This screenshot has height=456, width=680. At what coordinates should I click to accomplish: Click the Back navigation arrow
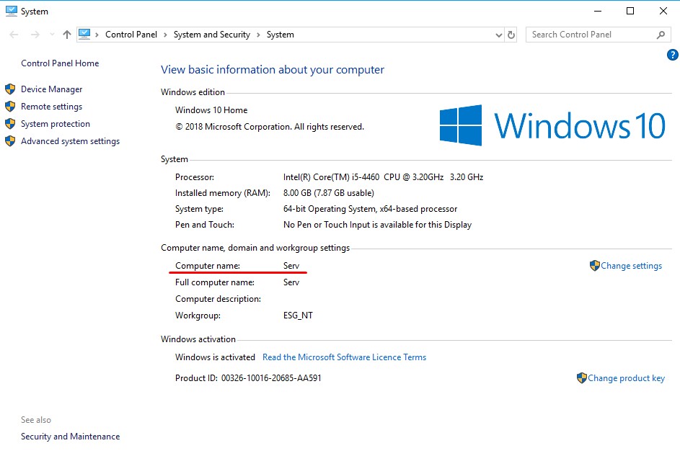(x=14, y=35)
